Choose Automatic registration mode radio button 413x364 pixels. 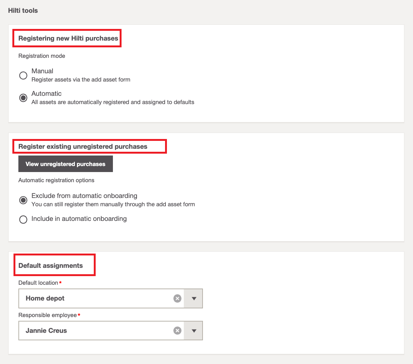[x=23, y=98]
